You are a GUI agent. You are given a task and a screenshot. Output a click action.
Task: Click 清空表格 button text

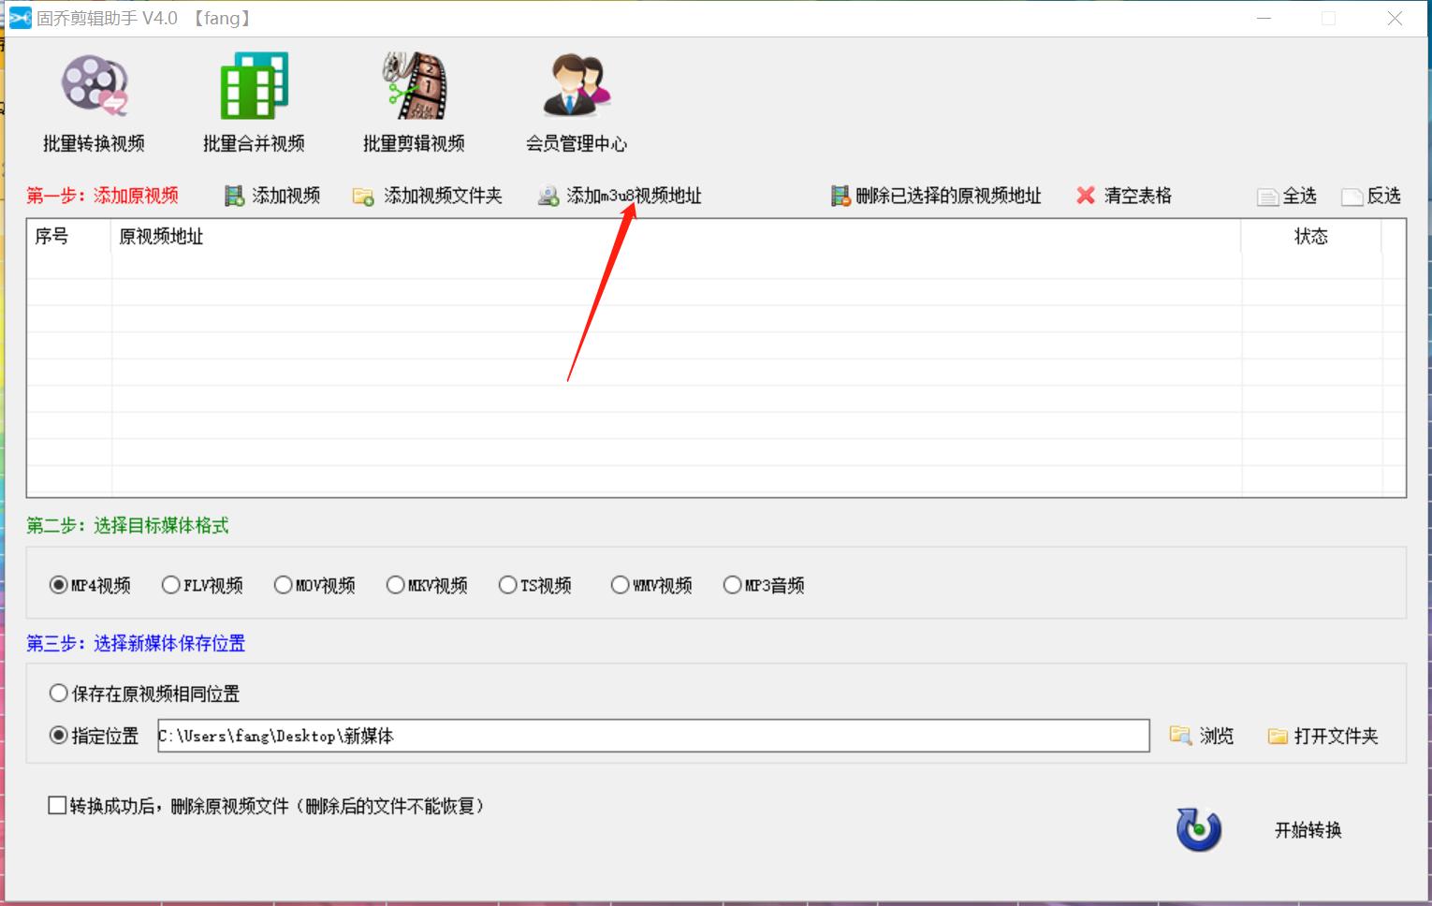tap(1138, 196)
